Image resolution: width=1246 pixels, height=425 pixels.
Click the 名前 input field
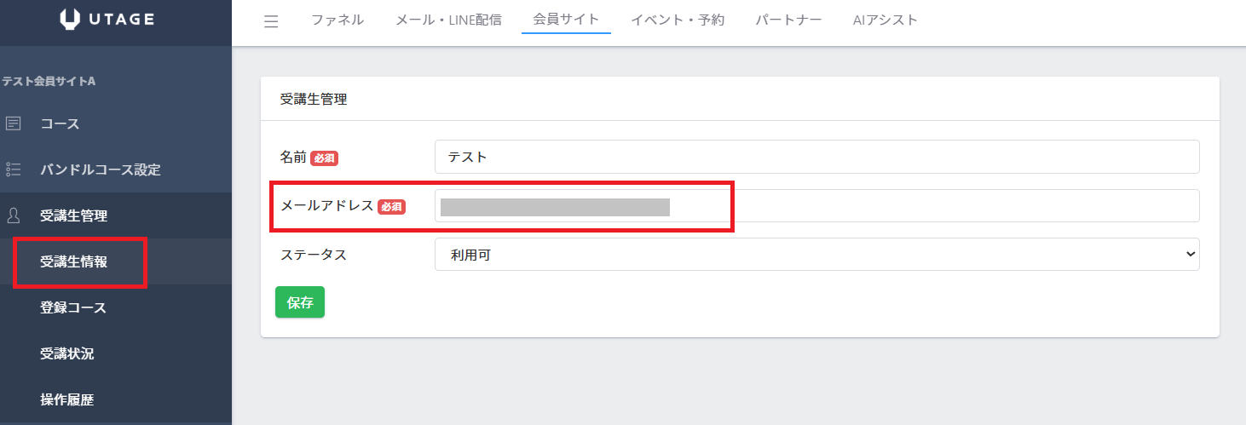(816, 157)
